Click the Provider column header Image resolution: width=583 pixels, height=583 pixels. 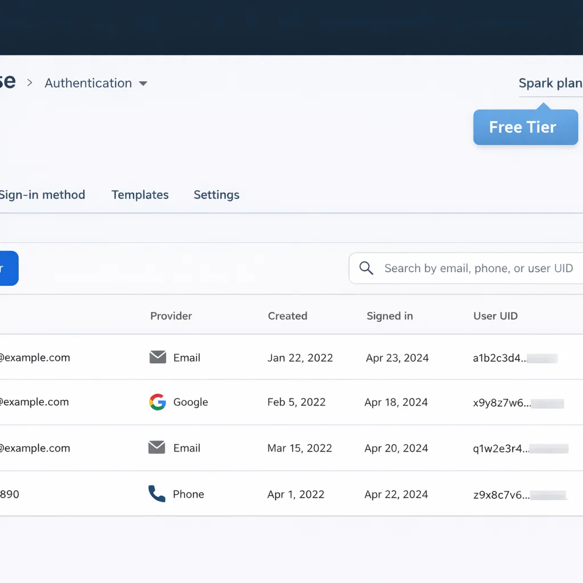171,316
